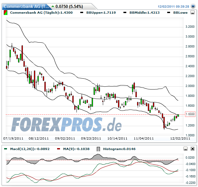198x187 pixels.
Task: Click the 1.0000 price axis label
Action: pyautogui.click(x=190, y=135)
